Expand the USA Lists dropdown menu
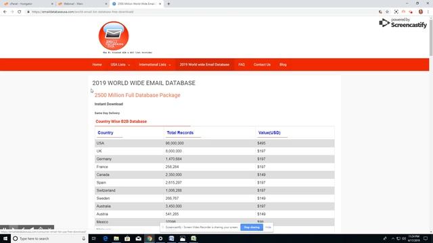 [x=120, y=65]
